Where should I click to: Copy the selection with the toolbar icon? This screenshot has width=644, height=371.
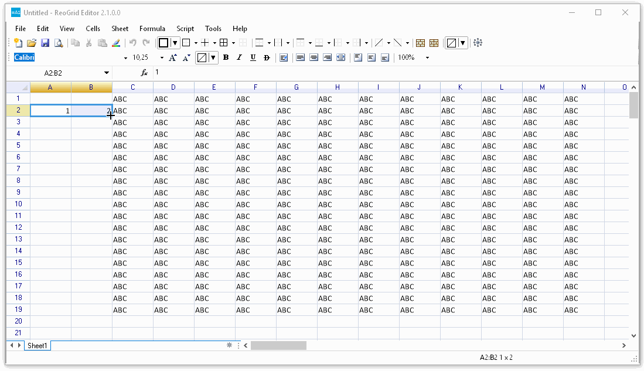point(75,43)
